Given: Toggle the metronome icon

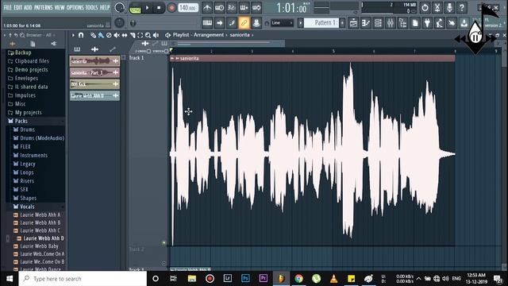Looking at the screenshot, I should (207, 7).
